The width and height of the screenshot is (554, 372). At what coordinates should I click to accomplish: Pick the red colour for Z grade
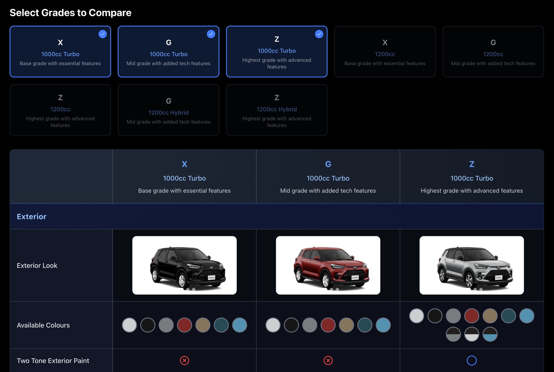(x=472, y=316)
